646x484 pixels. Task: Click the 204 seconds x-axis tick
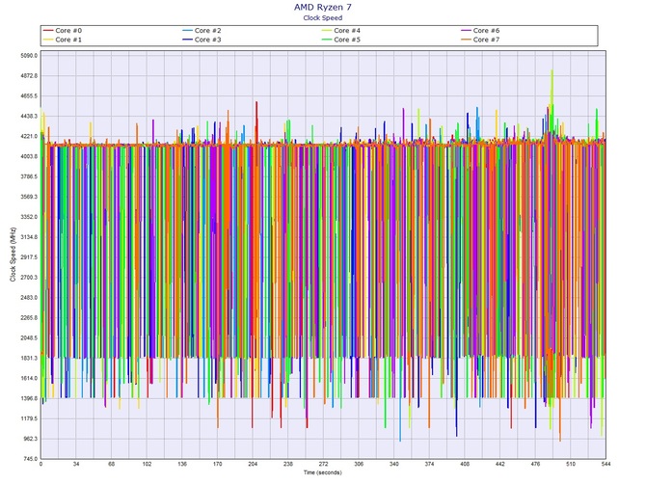point(253,464)
